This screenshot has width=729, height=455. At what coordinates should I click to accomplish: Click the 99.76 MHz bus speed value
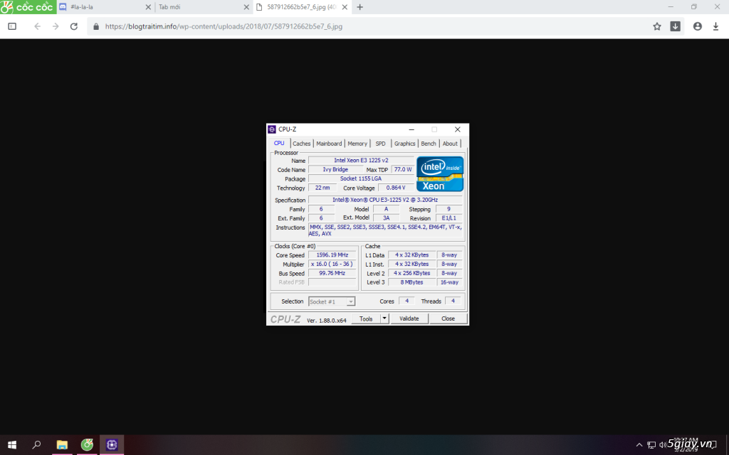[332, 273]
